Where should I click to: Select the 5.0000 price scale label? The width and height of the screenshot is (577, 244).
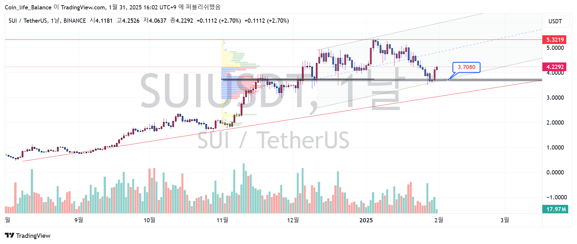click(555, 48)
